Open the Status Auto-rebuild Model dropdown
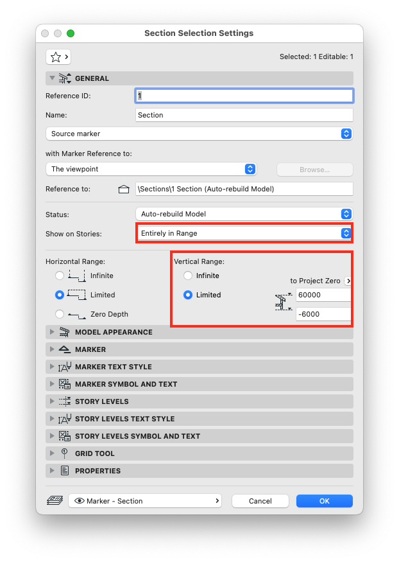The image size is (399, 562). [244, 214]
